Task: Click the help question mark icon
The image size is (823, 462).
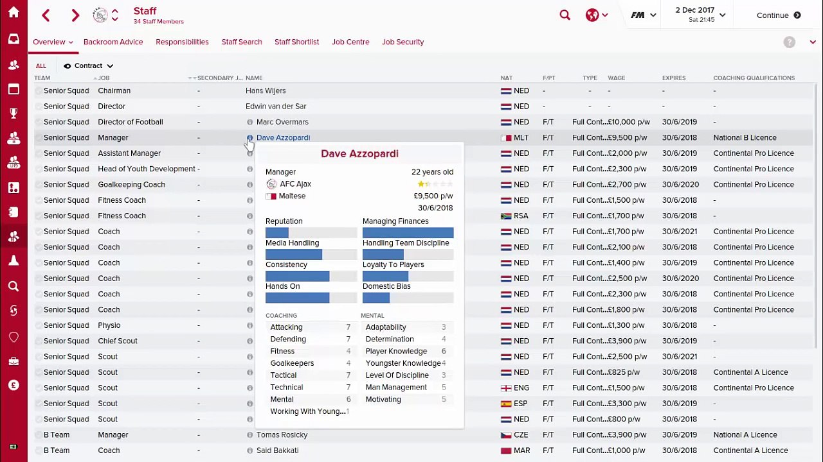Action: pos(789,42)
